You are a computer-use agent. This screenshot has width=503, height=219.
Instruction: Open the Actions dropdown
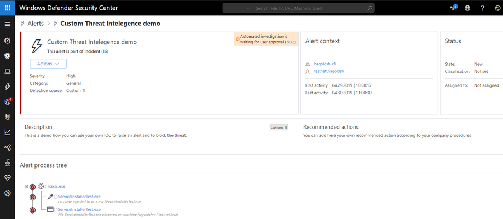[x=48, y=64]
